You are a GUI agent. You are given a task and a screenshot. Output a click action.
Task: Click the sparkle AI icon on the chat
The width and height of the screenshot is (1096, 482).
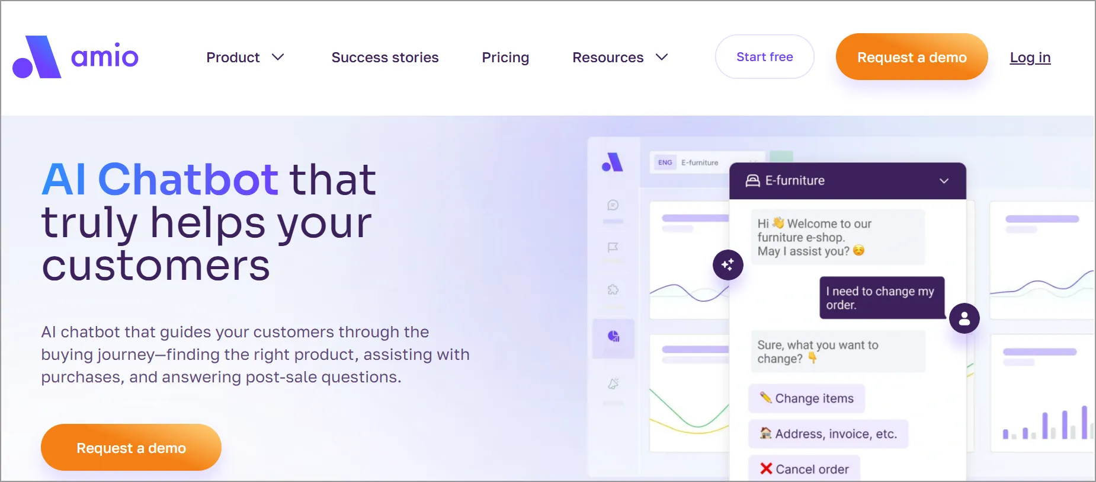click(728, 265)
